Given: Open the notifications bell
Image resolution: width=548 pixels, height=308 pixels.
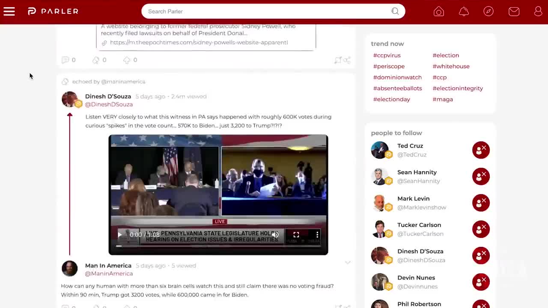Looking at the screenshot, I should 464,12.
